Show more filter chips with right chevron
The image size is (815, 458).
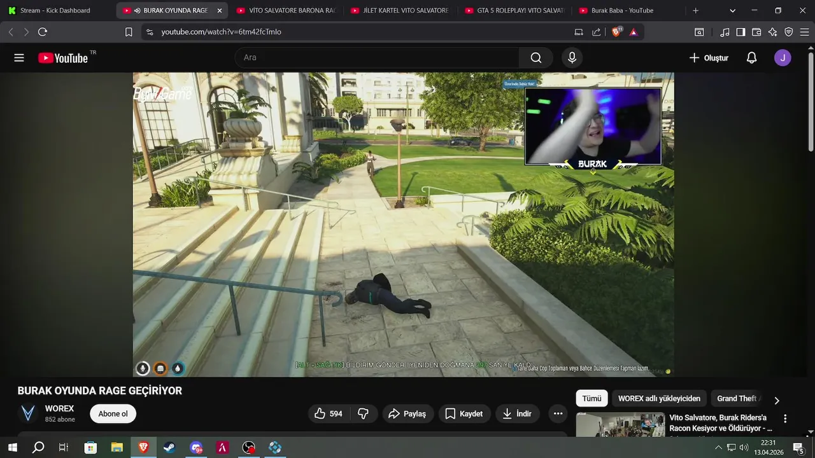point(777,400)
